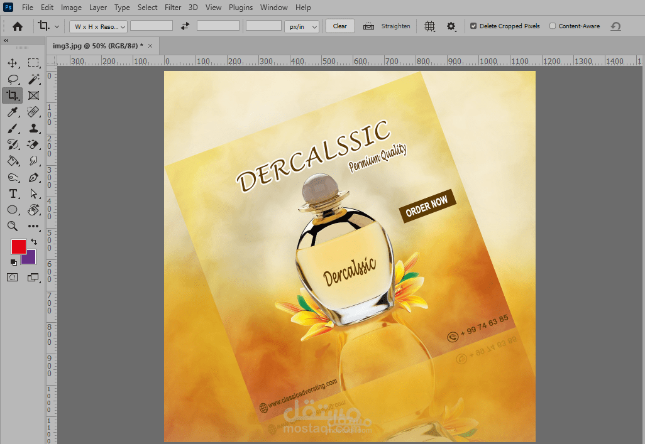Select the Move tool
The image size is (645, 444).
pyautogui.click(x=13, y=63)
